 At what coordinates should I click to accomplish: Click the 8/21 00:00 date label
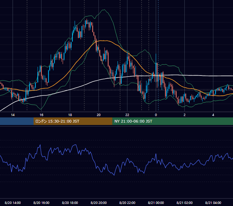coord(156,203)
